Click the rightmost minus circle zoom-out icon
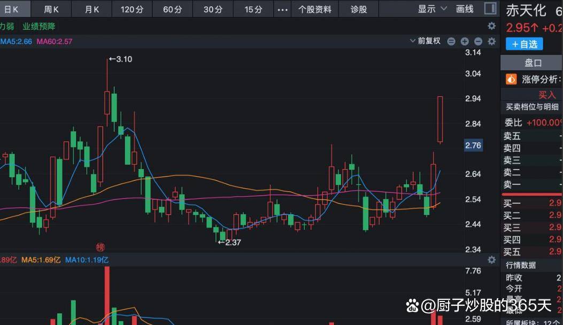This screenshot has height=325, width=563. (478, 41)
